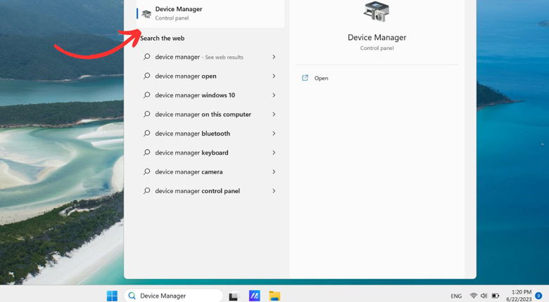
Task: Open the notification badge in the taskbar corner
Action: click(538, 296)
